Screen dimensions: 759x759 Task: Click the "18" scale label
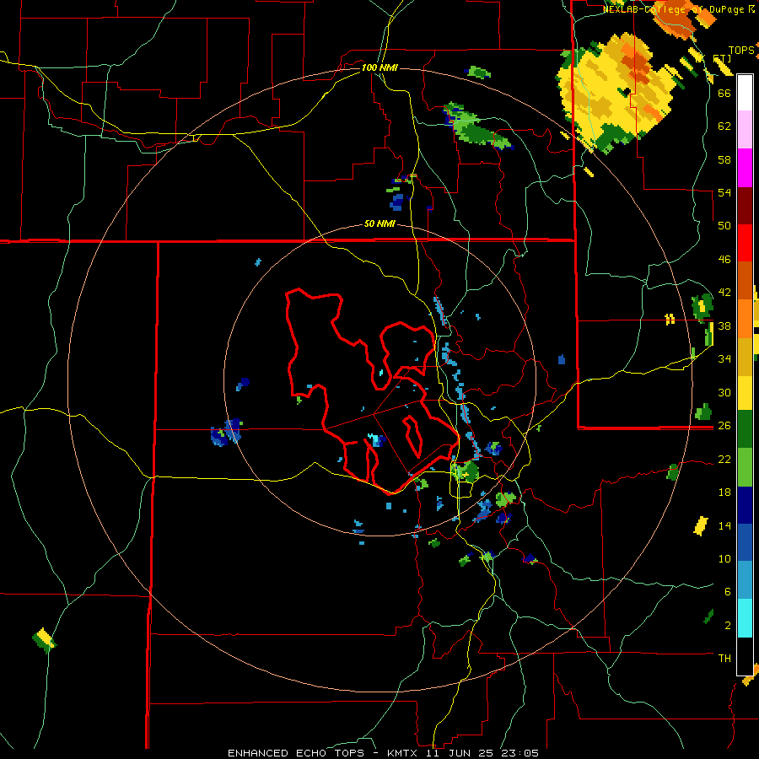click(x=724, y=493)
